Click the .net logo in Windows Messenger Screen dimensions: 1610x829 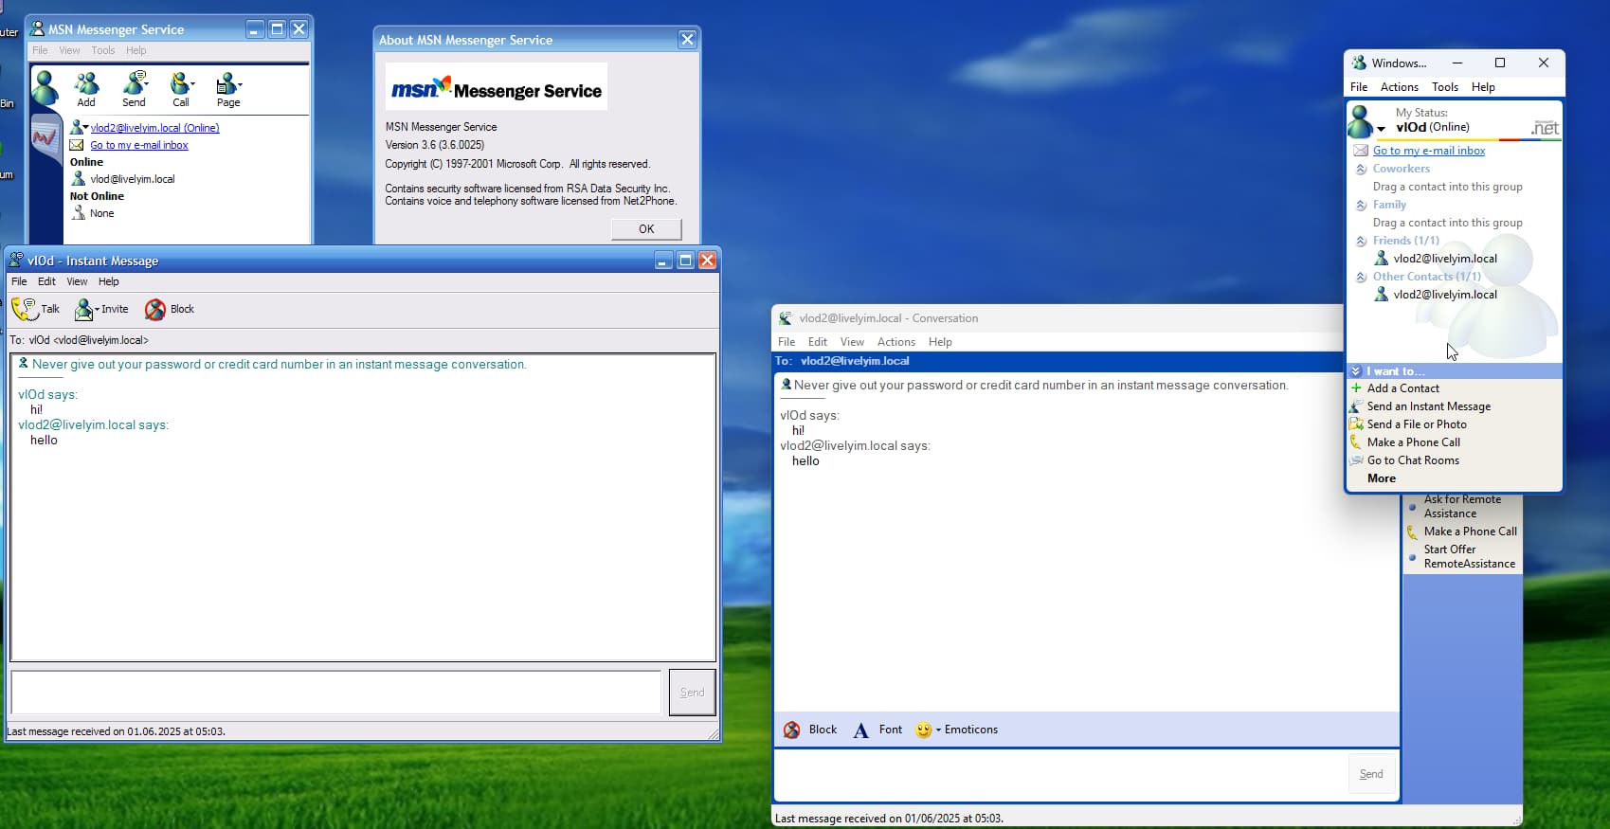click(1545, 128)
